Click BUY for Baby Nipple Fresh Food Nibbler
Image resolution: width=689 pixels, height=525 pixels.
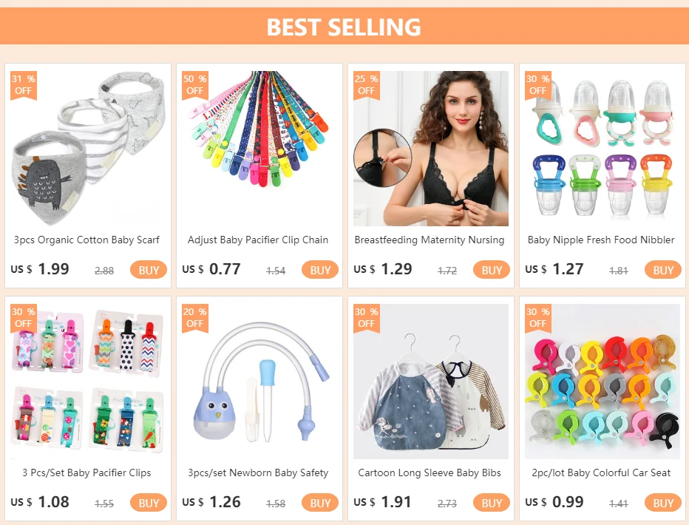click(662, 270)
